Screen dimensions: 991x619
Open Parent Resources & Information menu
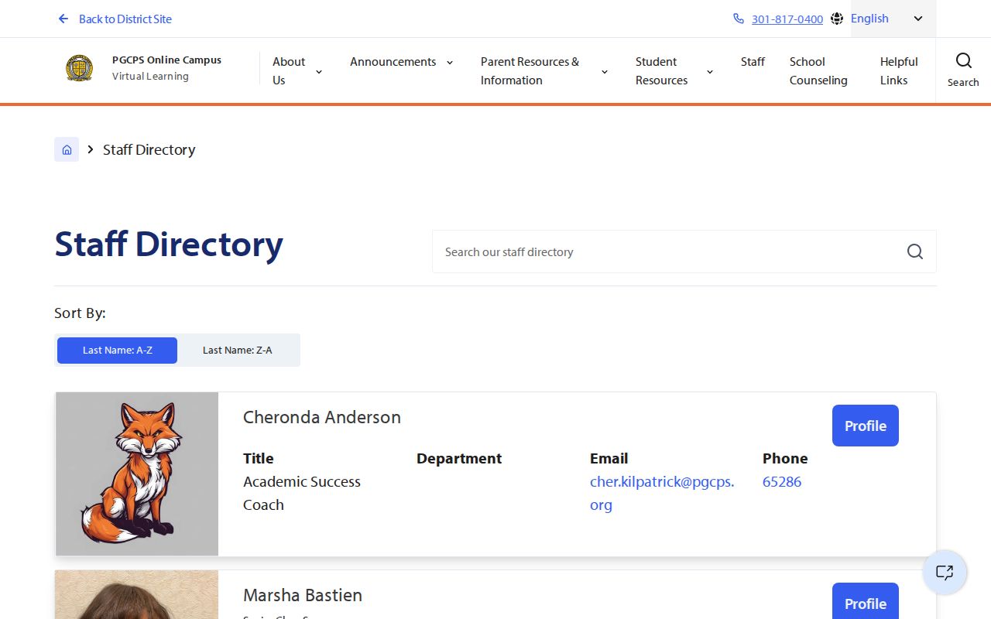530,71
